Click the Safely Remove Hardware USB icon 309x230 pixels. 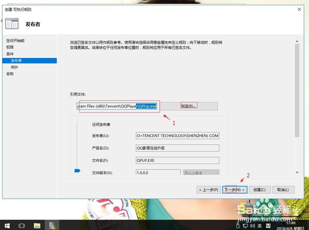click(x=238, y=226)
